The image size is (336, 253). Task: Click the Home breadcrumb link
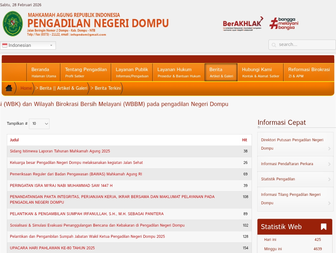pos(26,88)
